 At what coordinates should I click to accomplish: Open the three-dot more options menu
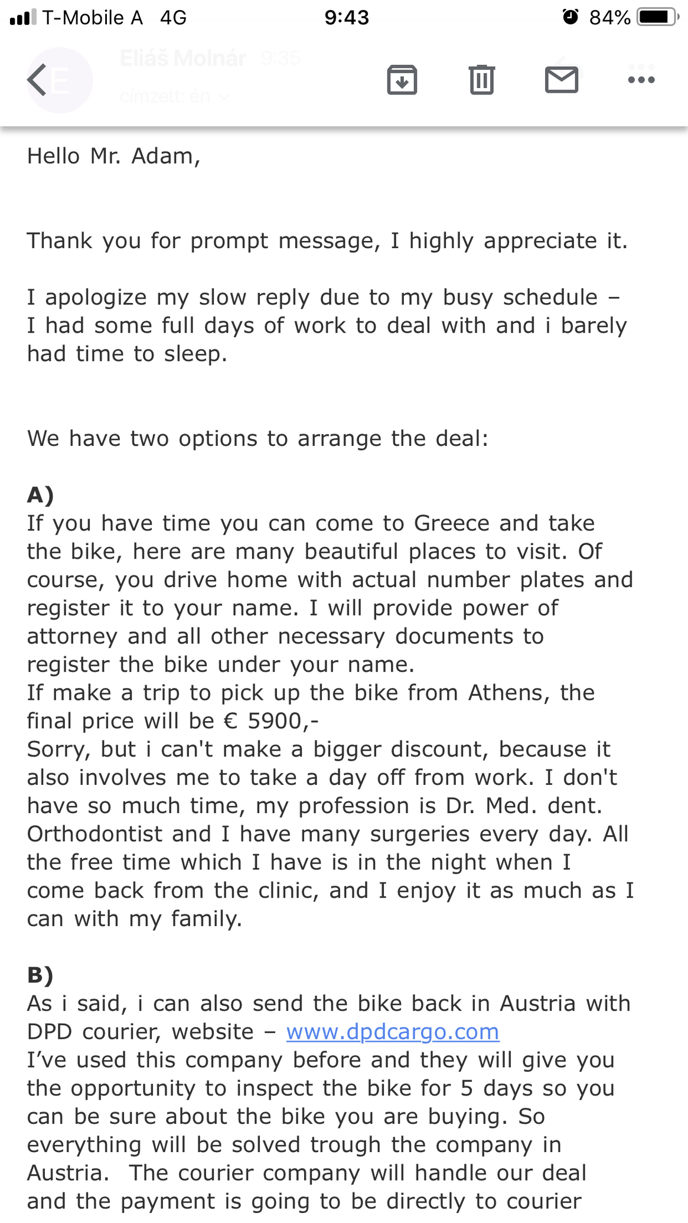coord(641,80)
